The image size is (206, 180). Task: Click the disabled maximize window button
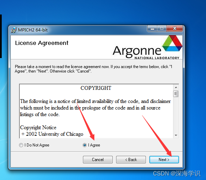(162, 29)
